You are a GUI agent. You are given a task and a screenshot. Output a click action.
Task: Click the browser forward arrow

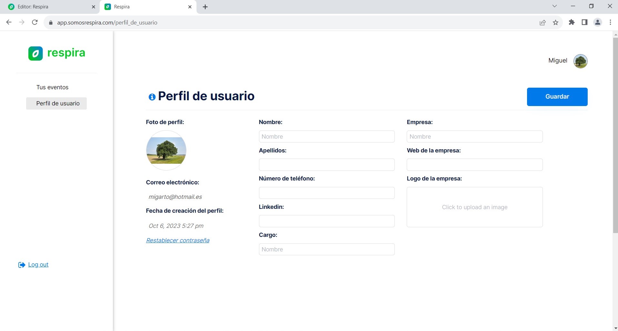click(22, 22)
